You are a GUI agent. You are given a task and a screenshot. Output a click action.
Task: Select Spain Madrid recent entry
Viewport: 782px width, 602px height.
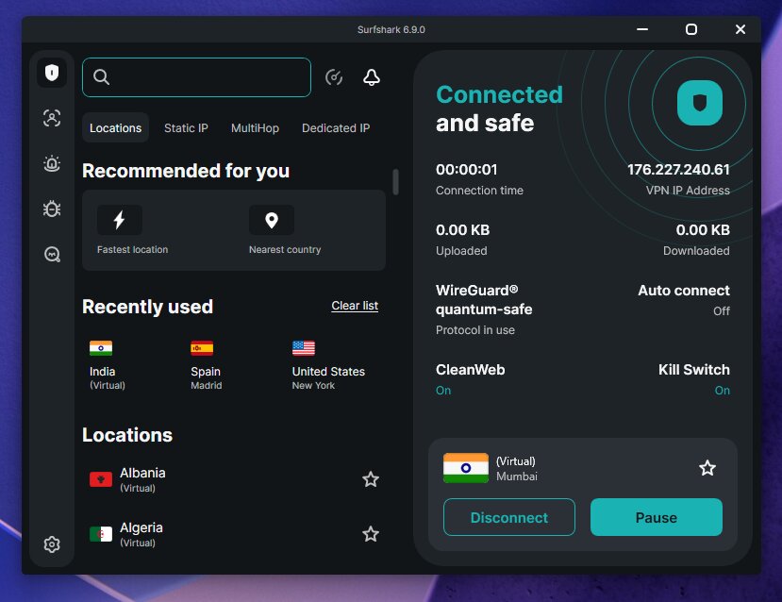tap(207, 365)
